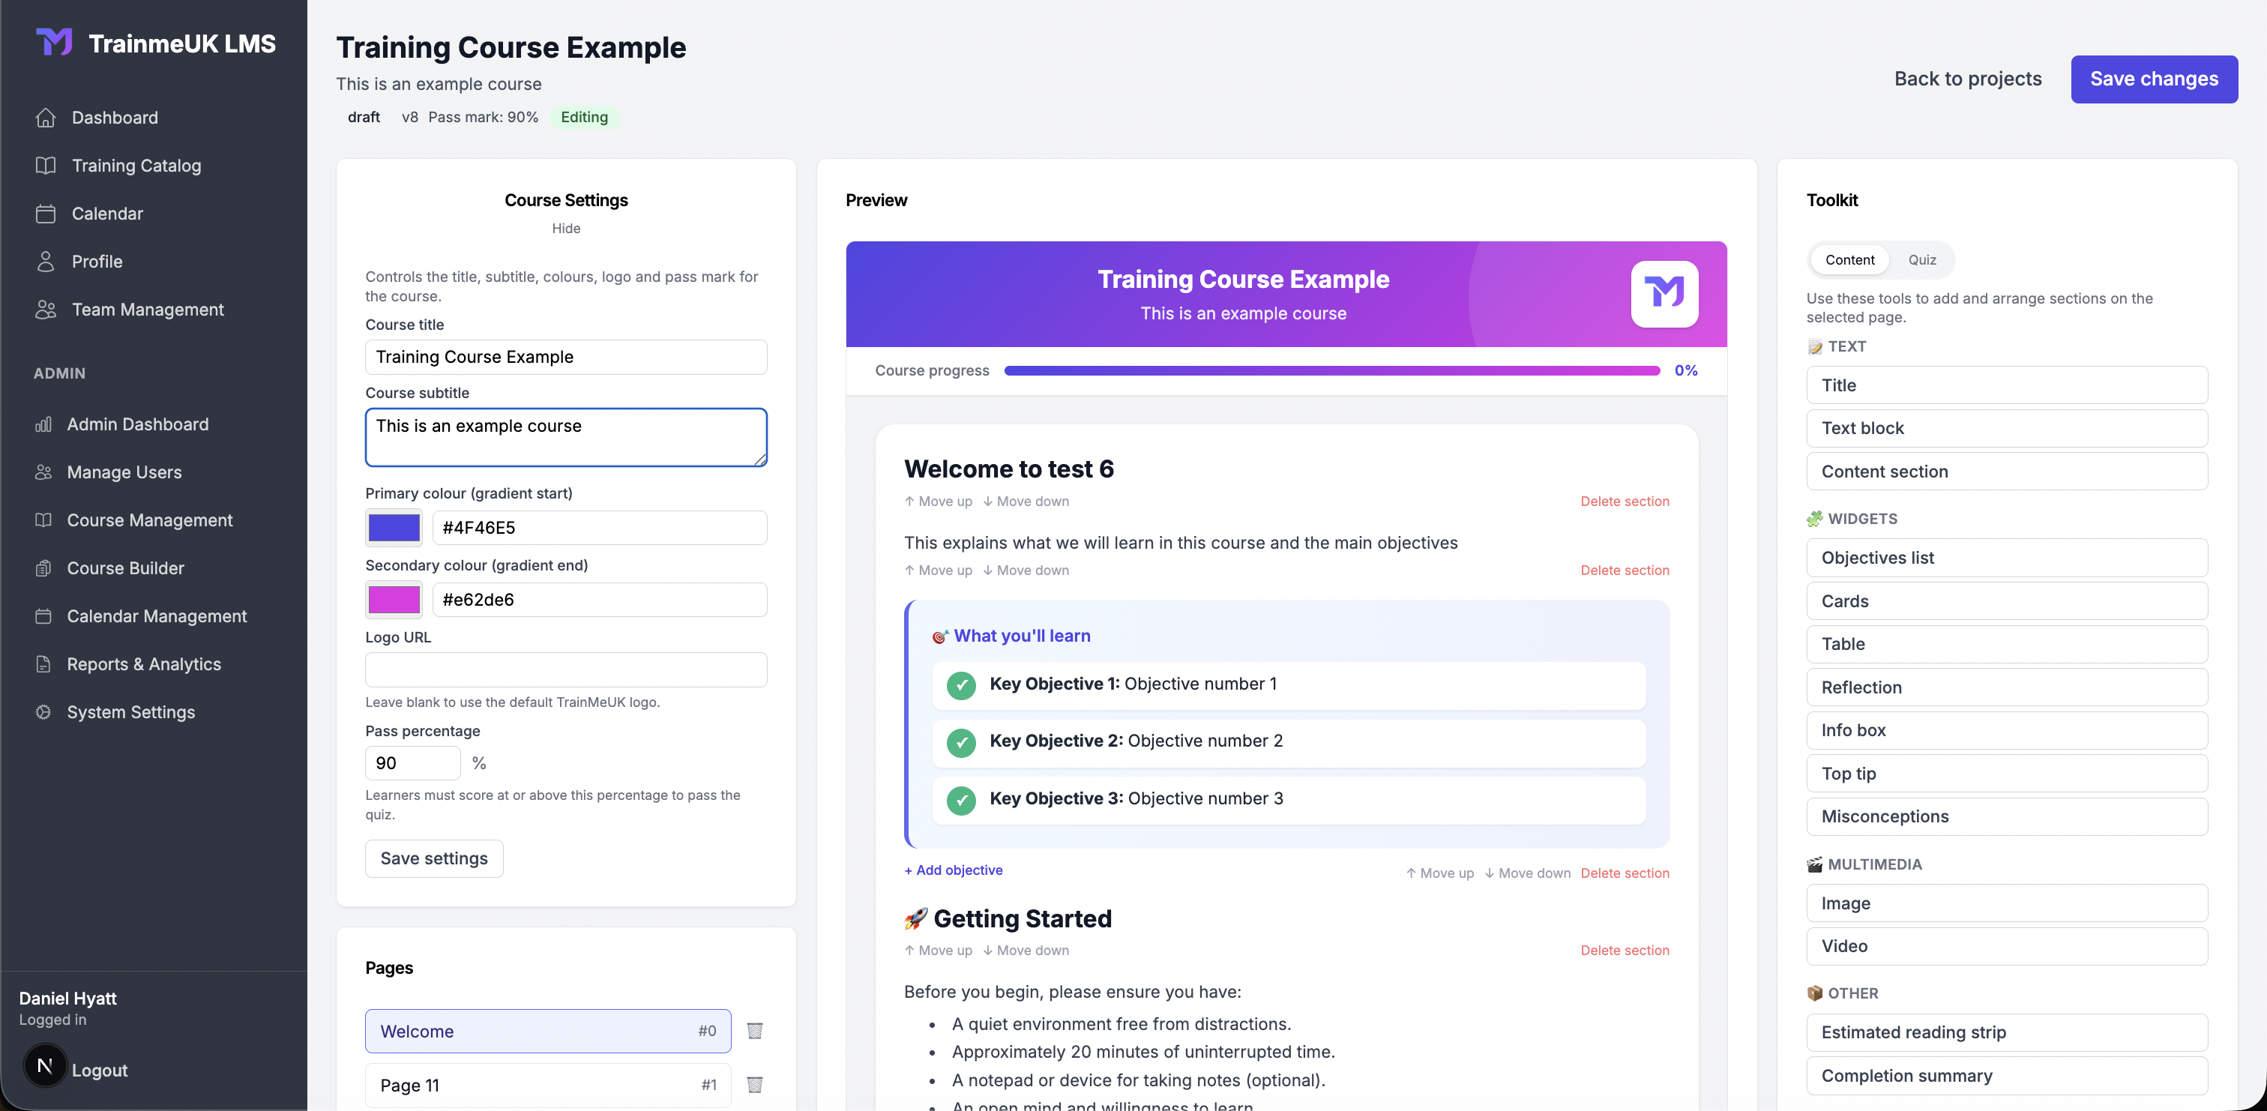Click the Save settings button
The height and width of the screenshot is (1111, 2267).
[433, 858]
